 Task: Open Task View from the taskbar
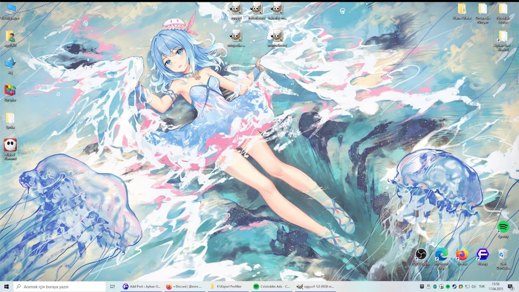click(x=112, y=287)
